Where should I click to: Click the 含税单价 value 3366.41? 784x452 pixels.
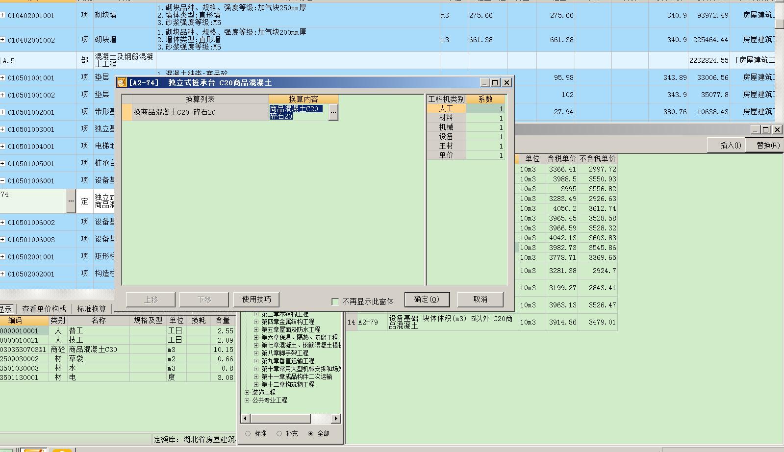(562, 169)
